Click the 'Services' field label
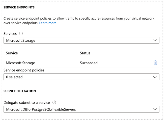The width and height of the screenshot is (164, 121). 10,33
